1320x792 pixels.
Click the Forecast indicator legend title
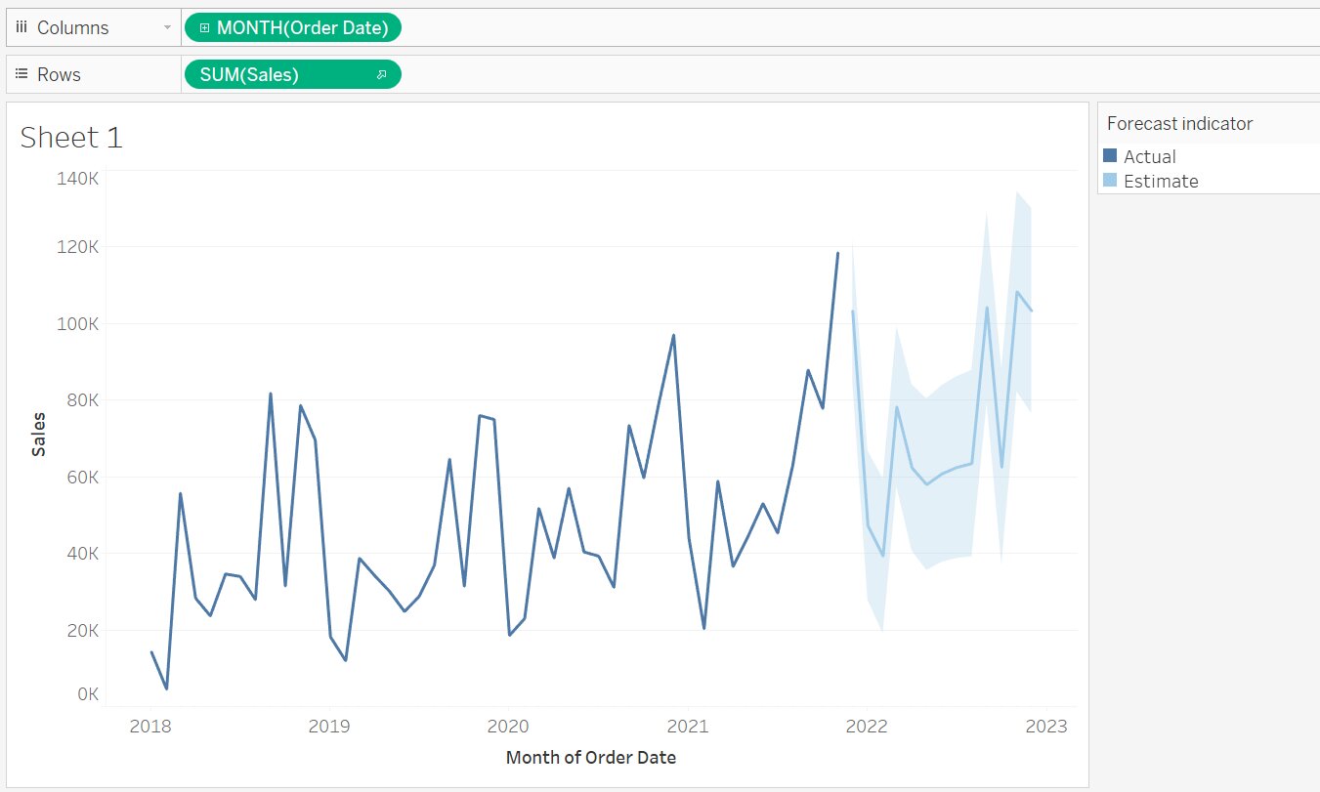[1179, 124]
